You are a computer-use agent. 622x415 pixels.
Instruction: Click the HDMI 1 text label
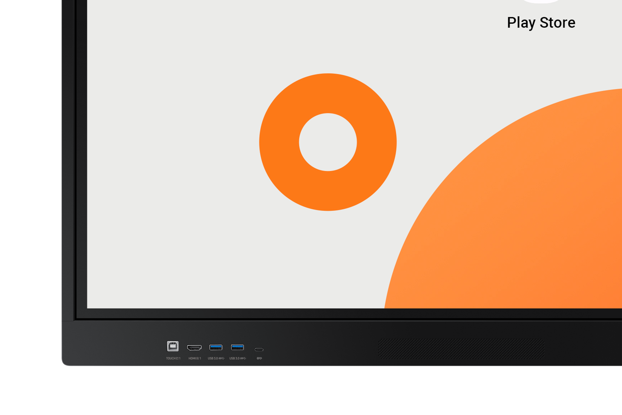(x=194, y=358)
